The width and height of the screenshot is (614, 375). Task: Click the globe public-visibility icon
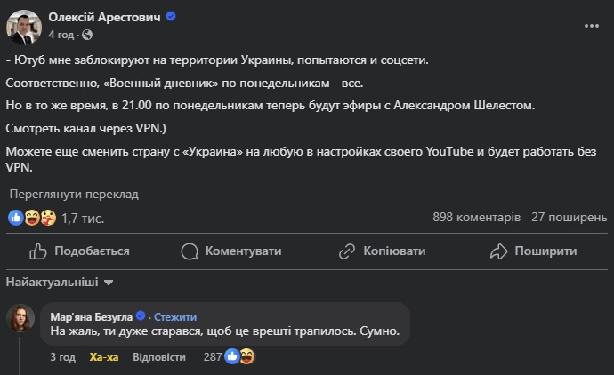pyautogui.click(x=87, y=35)
